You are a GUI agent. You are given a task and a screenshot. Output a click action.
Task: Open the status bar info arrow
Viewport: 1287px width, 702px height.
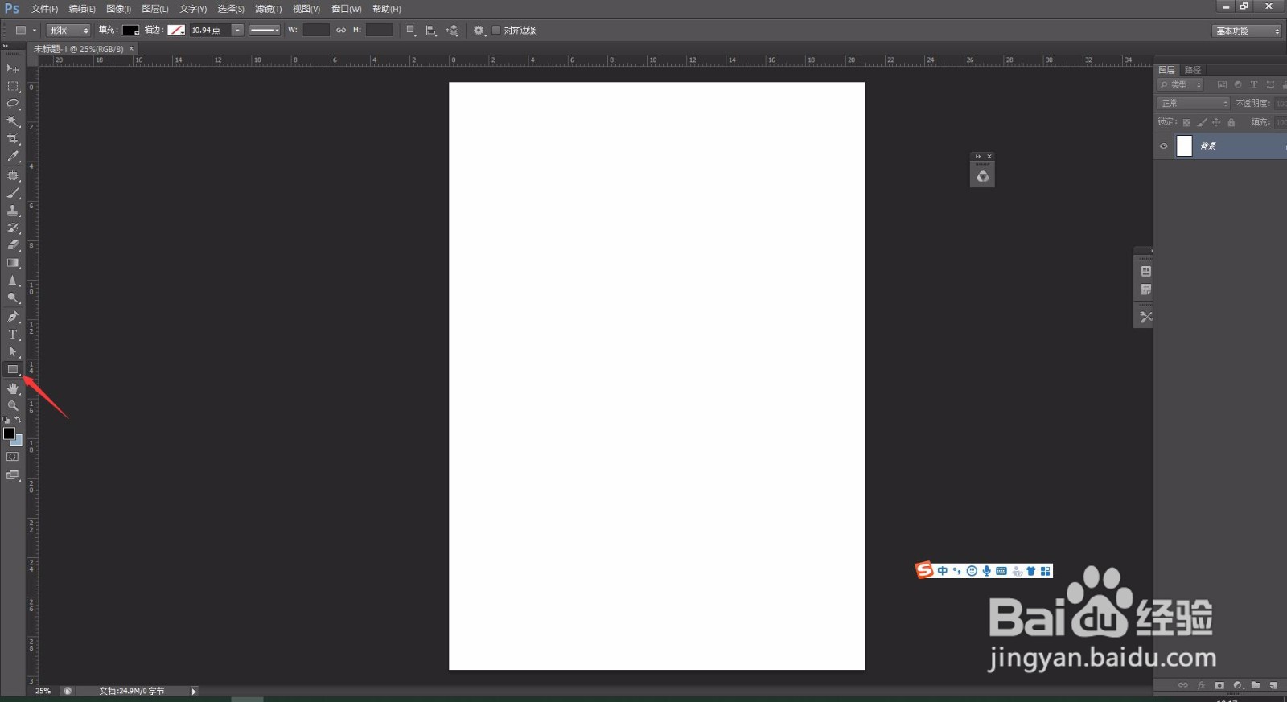point(194,691)
